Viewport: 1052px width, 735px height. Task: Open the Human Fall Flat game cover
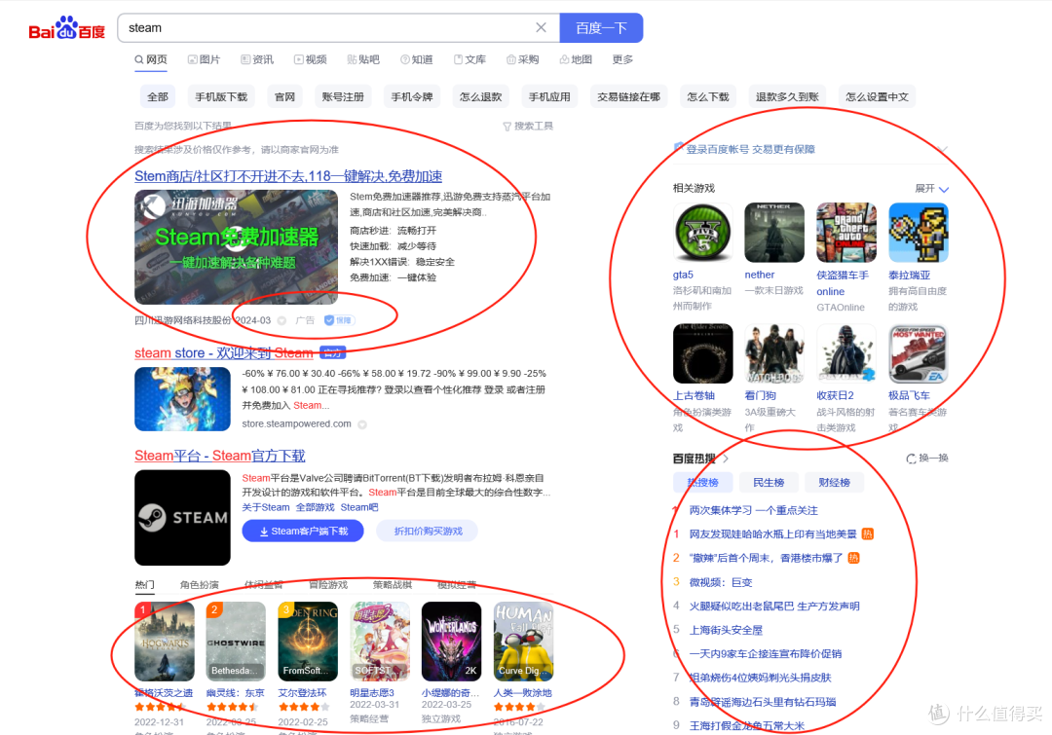click(523, 642)
